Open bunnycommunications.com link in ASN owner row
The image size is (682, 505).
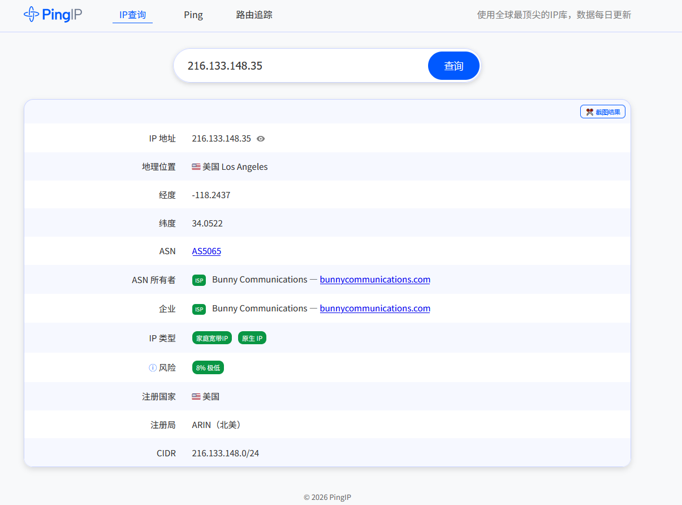[375, 280]
